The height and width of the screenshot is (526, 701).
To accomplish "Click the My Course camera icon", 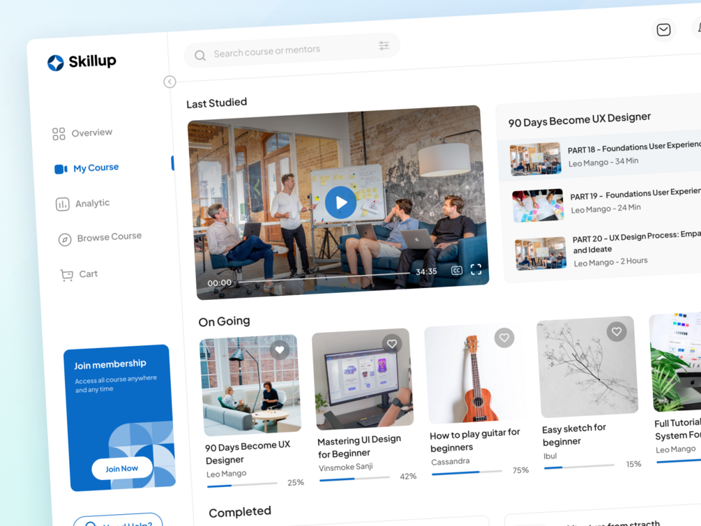I will click(x=61, y=169).
